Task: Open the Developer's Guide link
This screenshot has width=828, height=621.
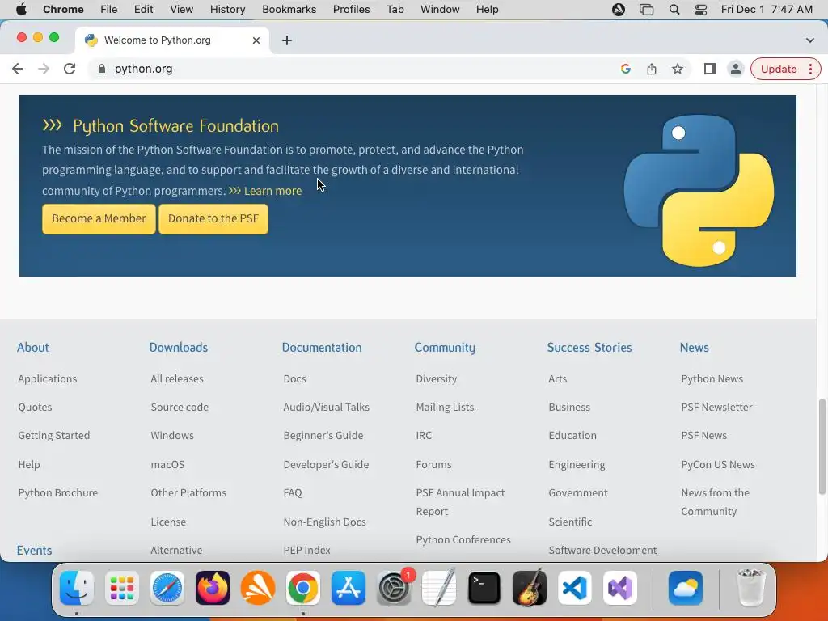Action: tap(326, 465)
